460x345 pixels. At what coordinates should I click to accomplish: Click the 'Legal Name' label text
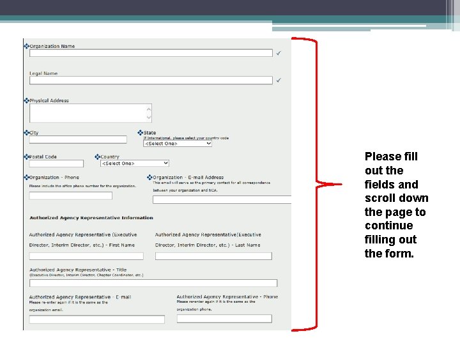tap(43, 73)
